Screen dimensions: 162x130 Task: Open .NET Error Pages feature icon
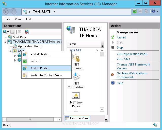point(76,95)
